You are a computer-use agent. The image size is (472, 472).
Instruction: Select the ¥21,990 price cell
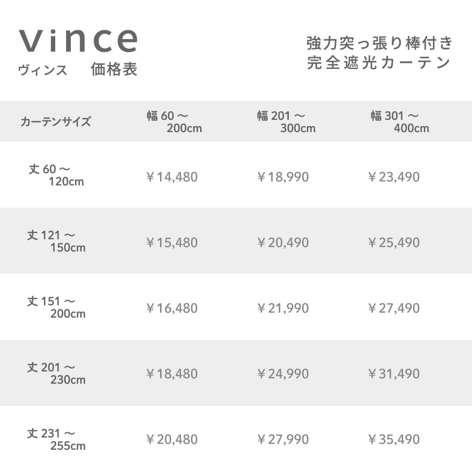coord(283,308)
